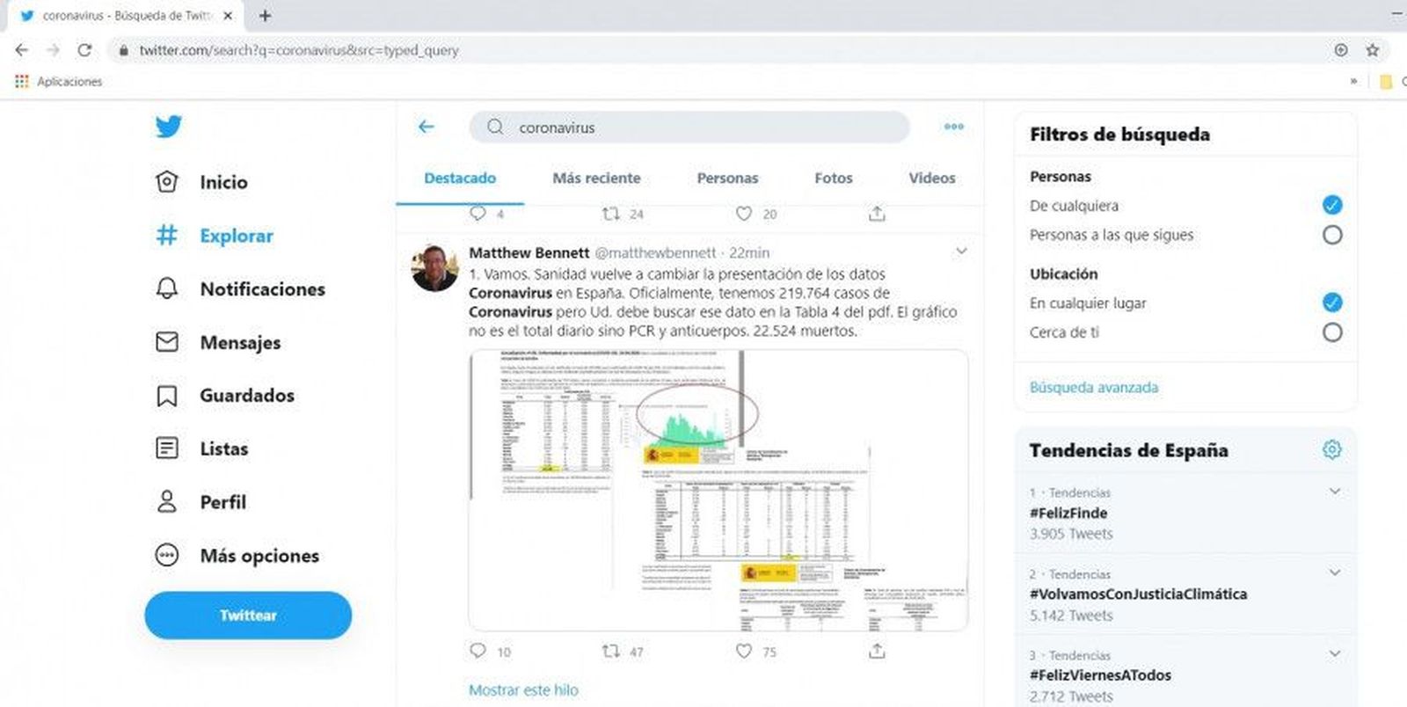Screen dimensions: 1407x707
Task: Like Matthew Bennett's tweet with 75 likes
Action: [744, 651]
